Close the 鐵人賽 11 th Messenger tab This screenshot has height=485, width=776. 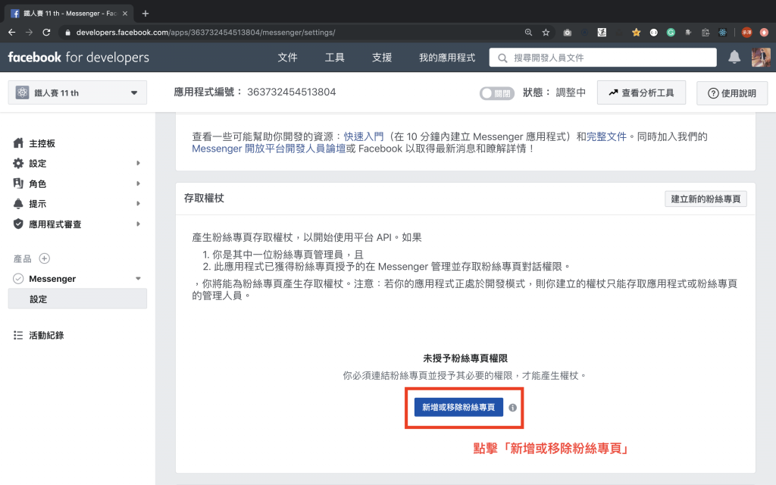(125, 14)
